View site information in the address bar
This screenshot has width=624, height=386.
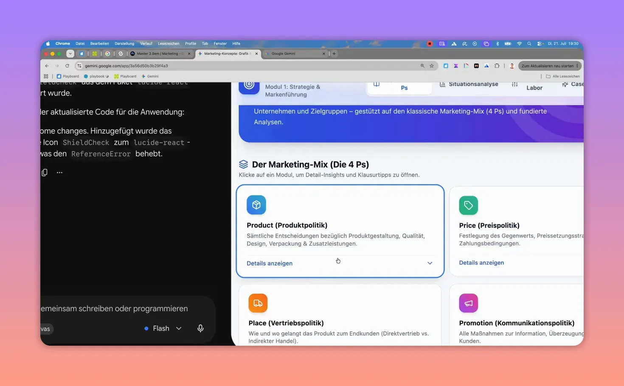point(79,66)
